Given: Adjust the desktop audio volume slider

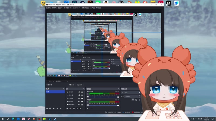Looking at the screenshot, I should (104, 105).
